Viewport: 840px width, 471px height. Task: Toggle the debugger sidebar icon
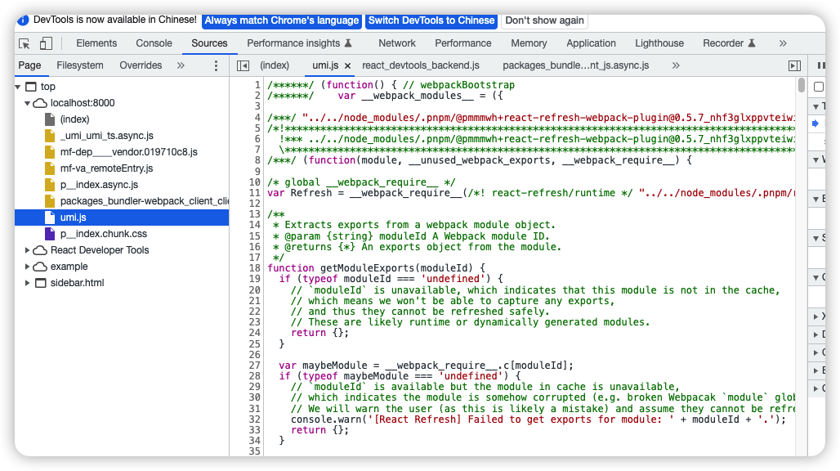pyautogui.click(x=794, y=65)
